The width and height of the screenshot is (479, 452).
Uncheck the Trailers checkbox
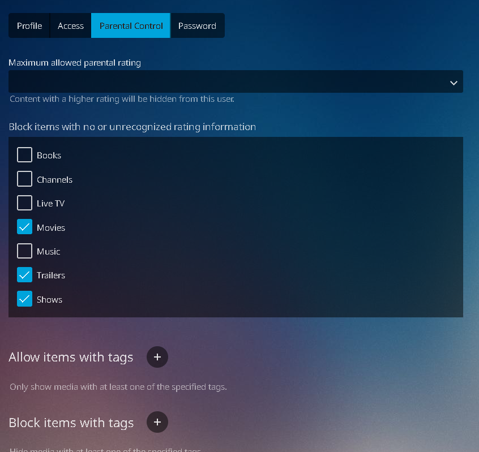pos(24,275)
